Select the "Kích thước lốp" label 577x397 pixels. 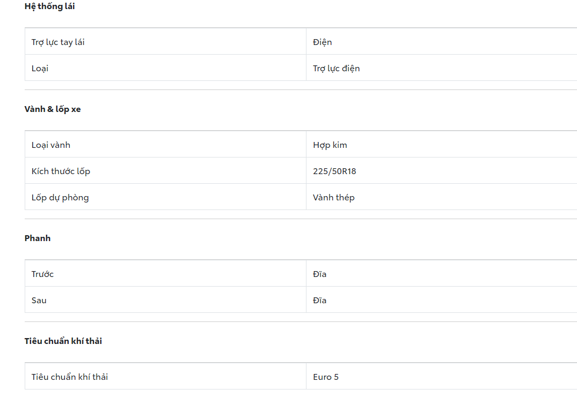pos(61,171)
